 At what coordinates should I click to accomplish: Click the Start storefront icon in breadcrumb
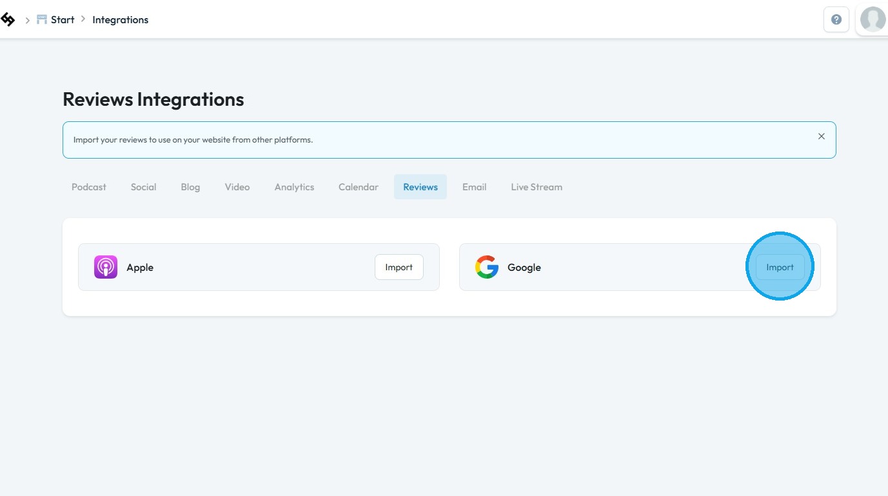tap(42, 20)
